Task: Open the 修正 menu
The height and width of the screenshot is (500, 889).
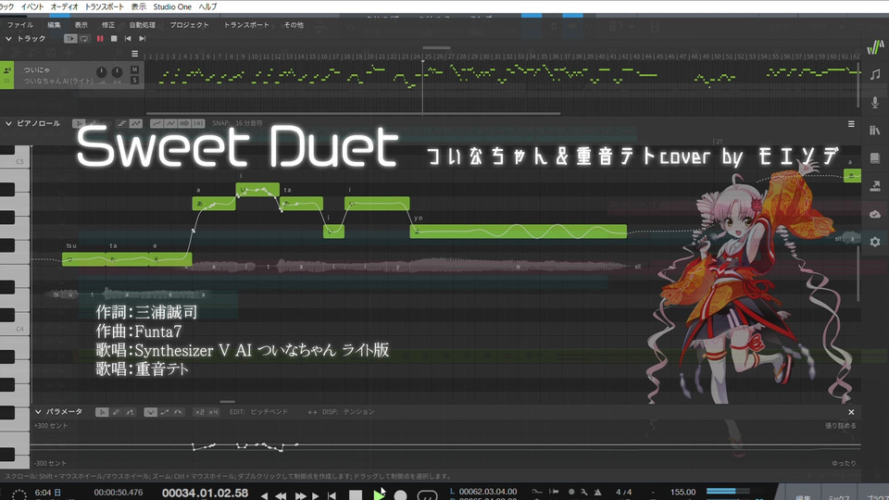Action: (x=107, y=25)
